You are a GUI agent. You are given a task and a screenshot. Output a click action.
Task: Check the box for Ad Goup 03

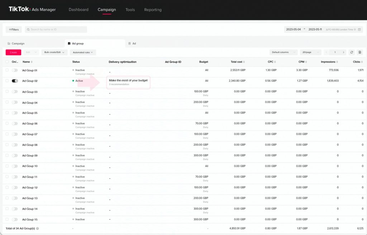7,91
